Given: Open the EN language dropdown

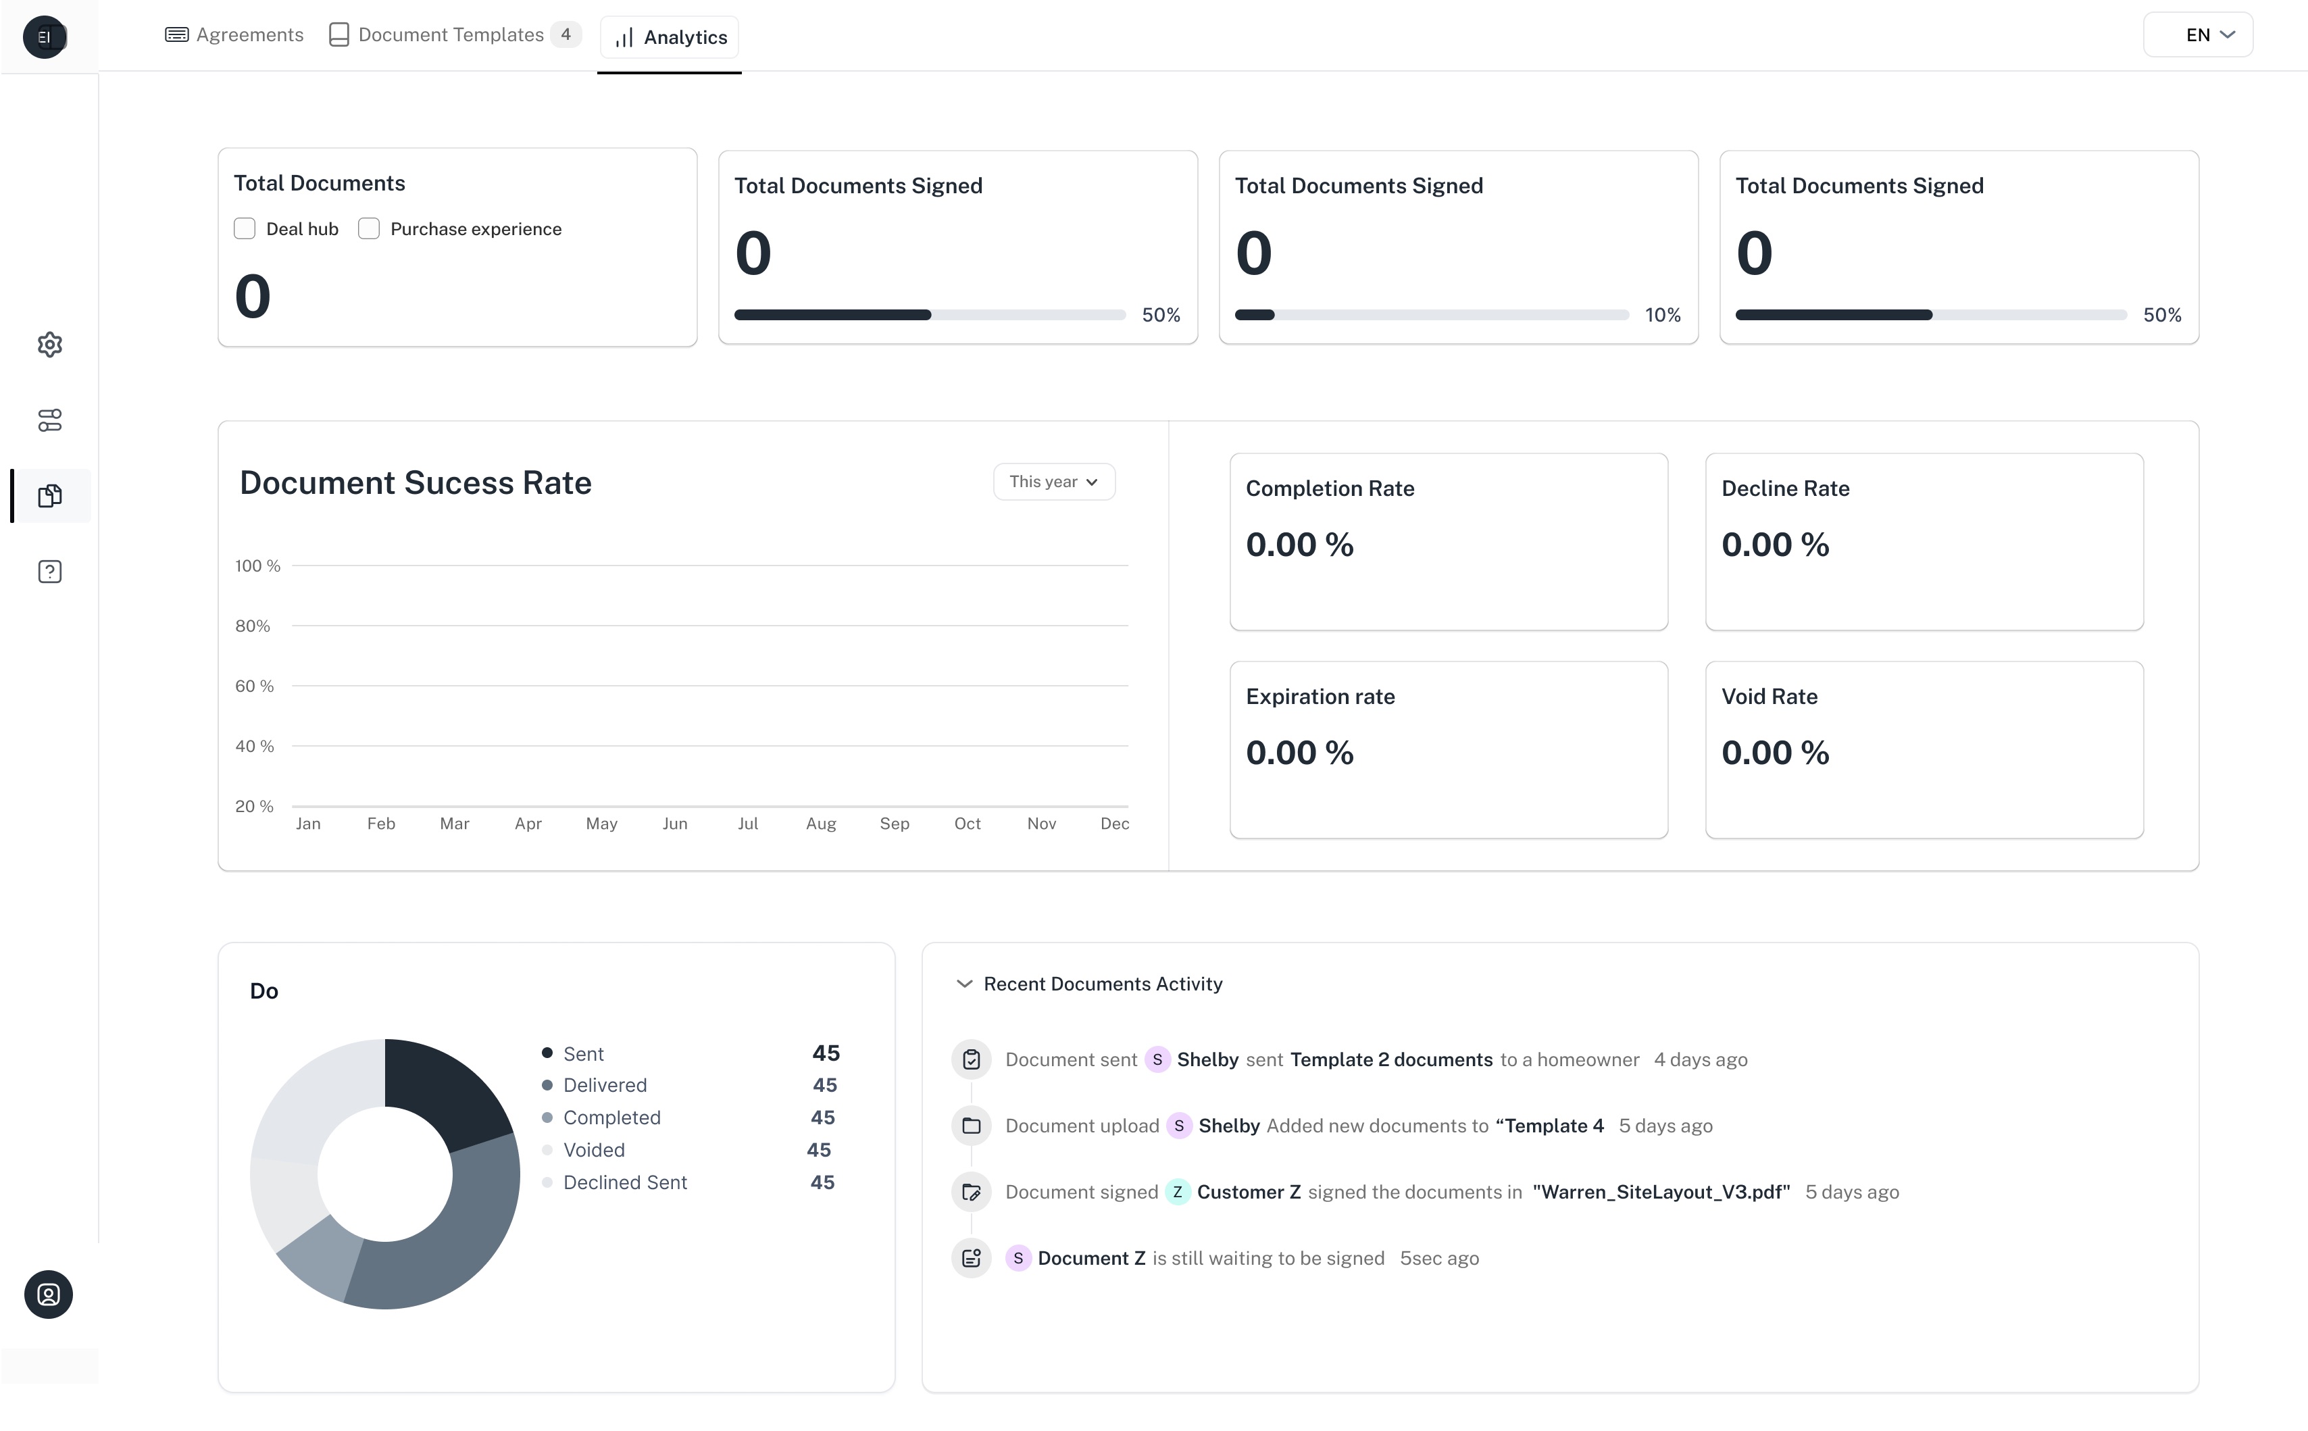Looking at the screenshot, I should [x=2197, y=35].
